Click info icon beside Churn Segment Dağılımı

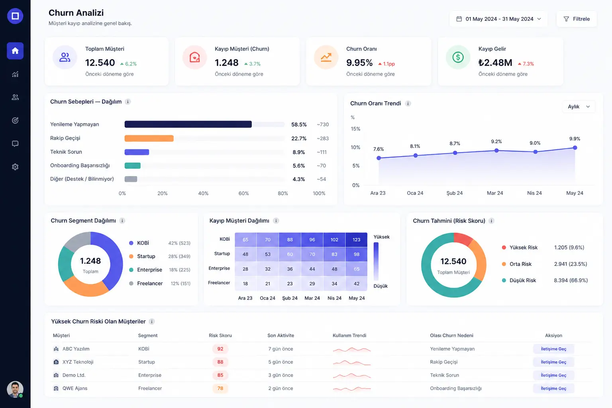click(122, 220)
